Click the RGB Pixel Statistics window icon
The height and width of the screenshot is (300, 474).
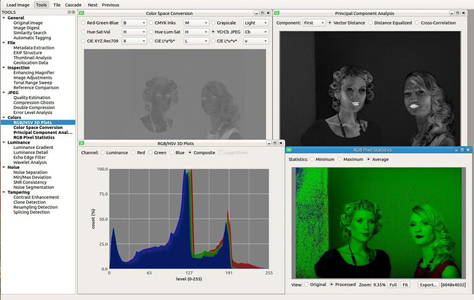click(291, 150)
